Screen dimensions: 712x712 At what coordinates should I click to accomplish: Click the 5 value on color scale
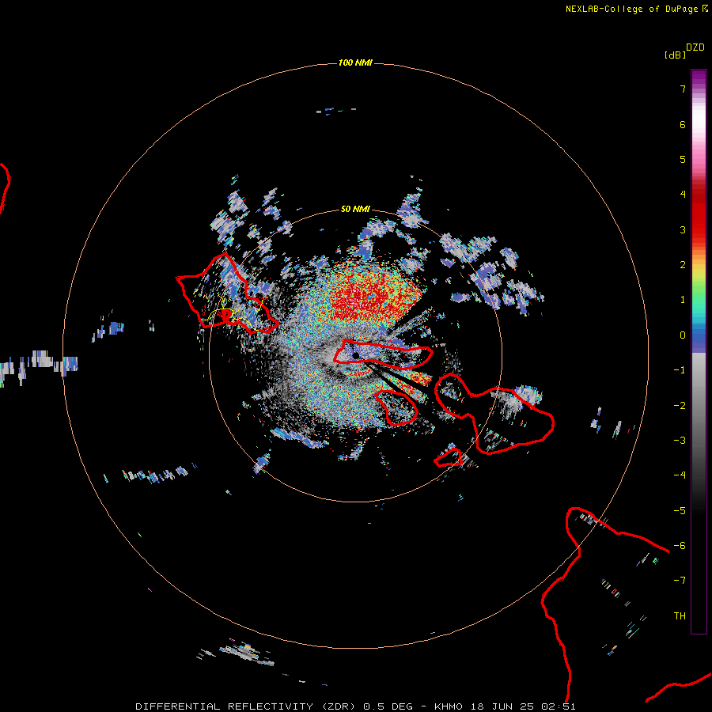click(x=683, y=159)
